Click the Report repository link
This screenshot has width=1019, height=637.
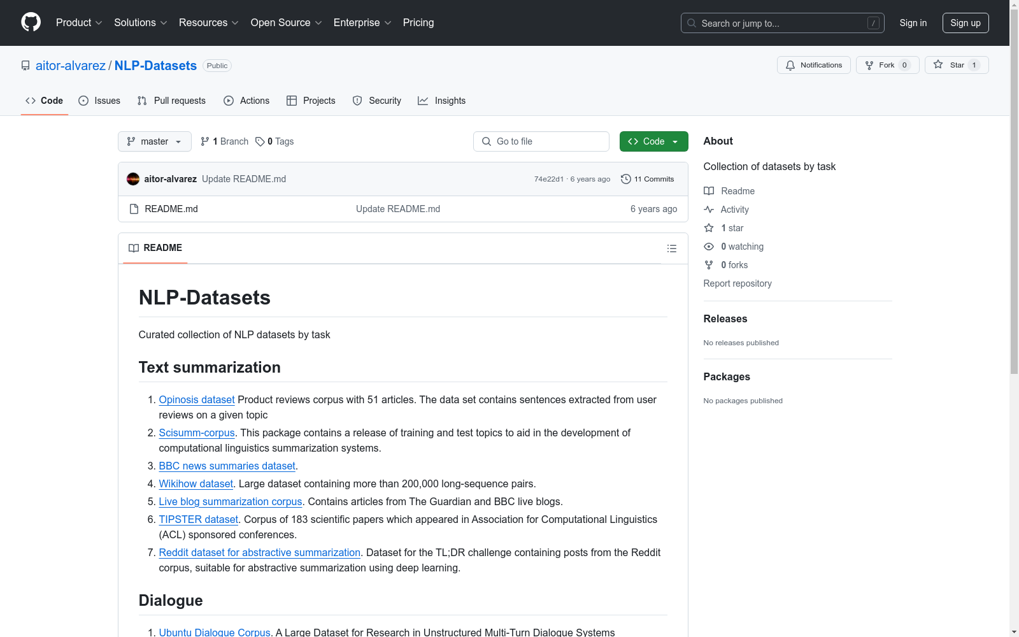click(x=738, y=283)
